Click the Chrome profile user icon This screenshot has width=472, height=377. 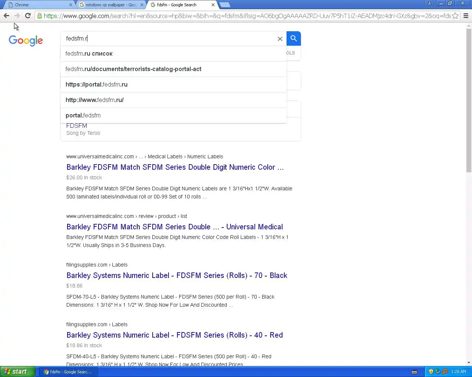pos(430,3)
